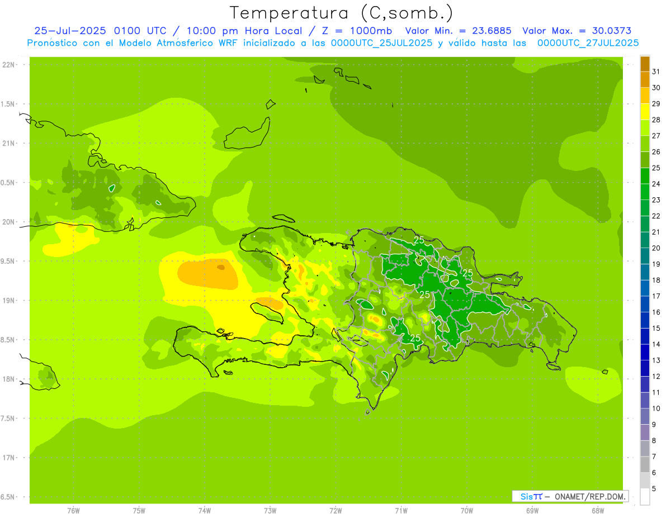Pick the legend color between 26 and 27
The image size is (671, 518).
[x=645, y=144]
